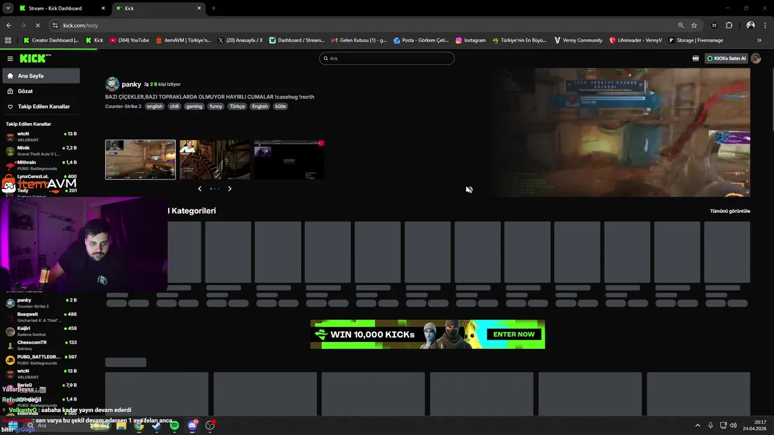The width and height of the screenshot is (774, 435).
Task: Select second featured stream thumbnail
Action: [215, 159]
